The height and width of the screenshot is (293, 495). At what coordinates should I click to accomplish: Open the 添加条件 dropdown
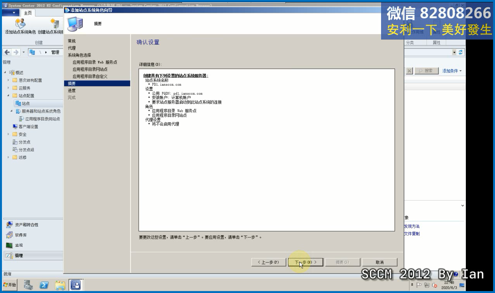pyautogui.click(x=452, y=71)
